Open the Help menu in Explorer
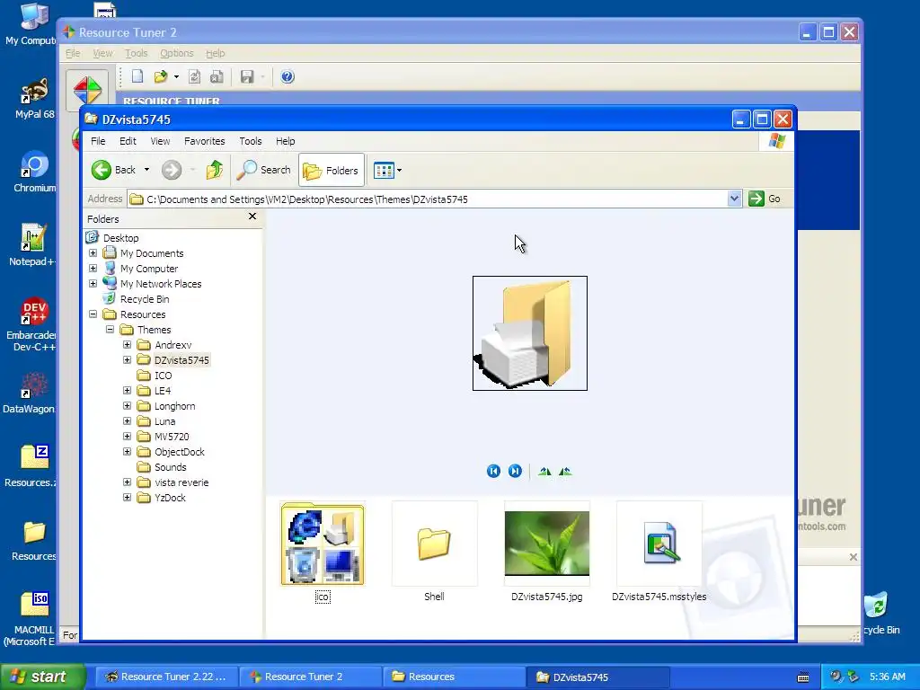Screen dimensions: 920x690 285,141
